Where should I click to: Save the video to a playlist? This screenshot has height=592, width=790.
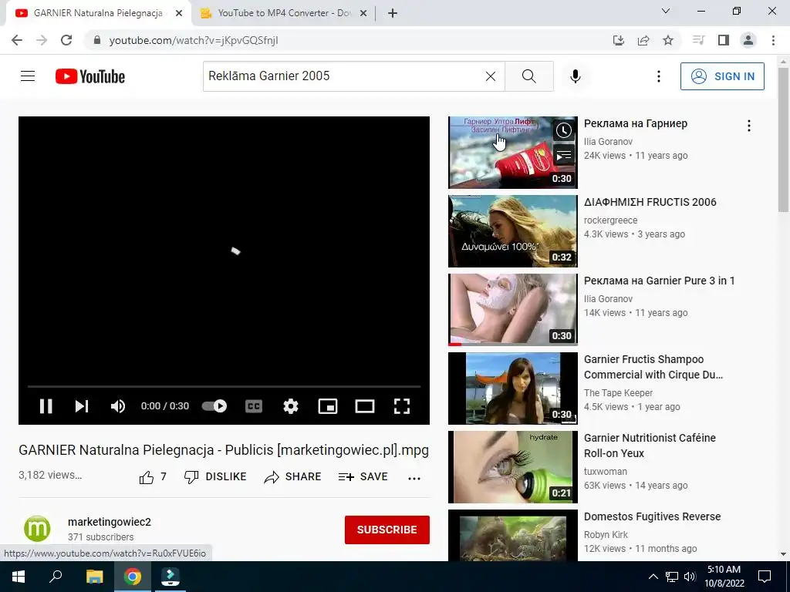pos(363,476)
